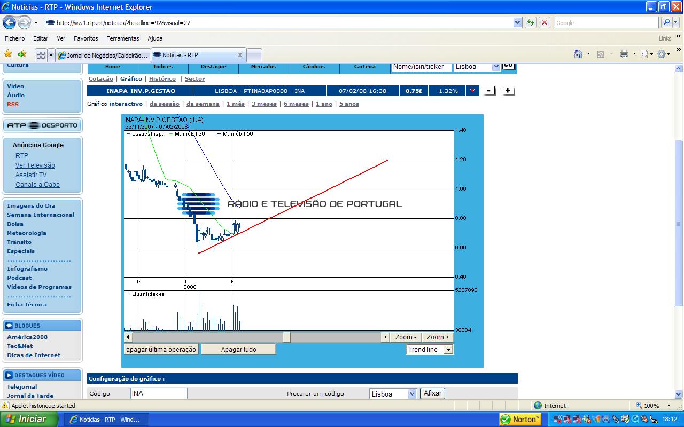Go back with the browser Back arrow
This screenshot has height=427, width=684.
click(x=9, y=23)
